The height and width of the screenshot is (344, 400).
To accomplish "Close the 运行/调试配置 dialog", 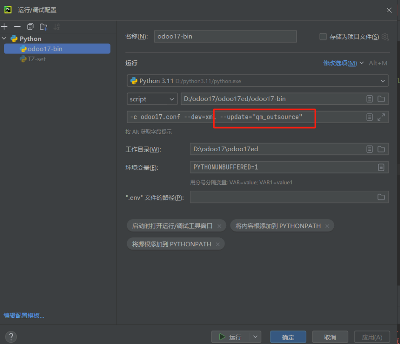I will [x=389, y=10].
